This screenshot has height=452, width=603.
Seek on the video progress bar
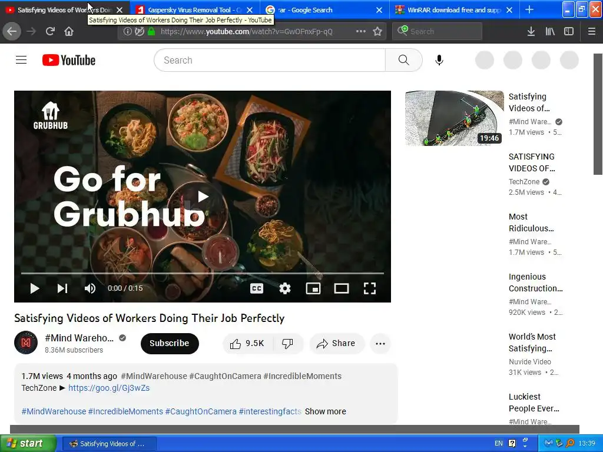tap(203, 273)
